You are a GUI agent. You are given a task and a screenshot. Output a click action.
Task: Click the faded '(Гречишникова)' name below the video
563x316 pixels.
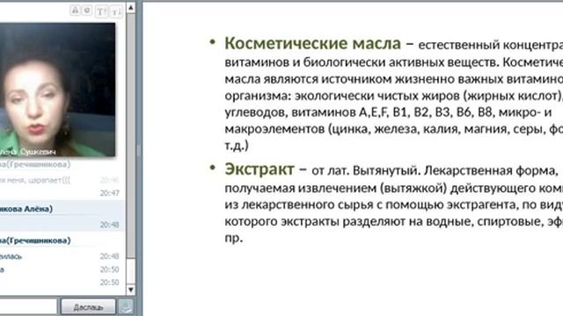tap(35, 164)
